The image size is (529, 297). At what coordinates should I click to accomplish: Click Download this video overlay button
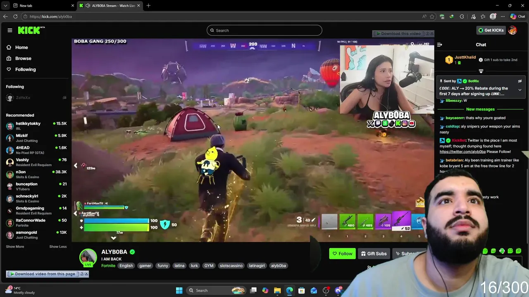pyautogui.click(x=398, y=33)
